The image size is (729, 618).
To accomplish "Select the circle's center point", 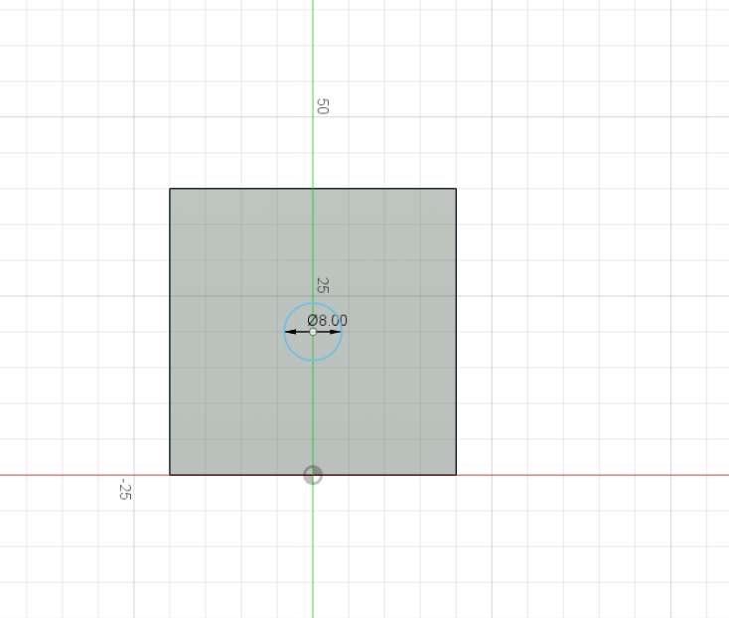I will click(313, 332).
